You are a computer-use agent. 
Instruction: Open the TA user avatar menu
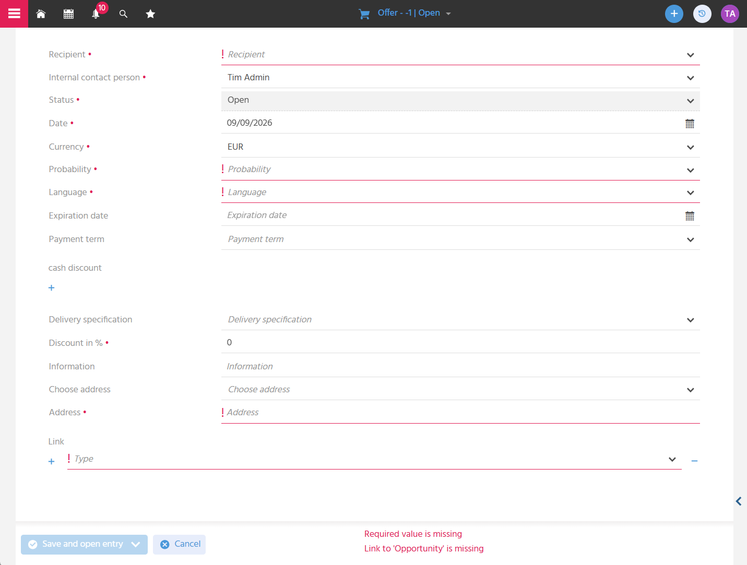click(730, 14)
